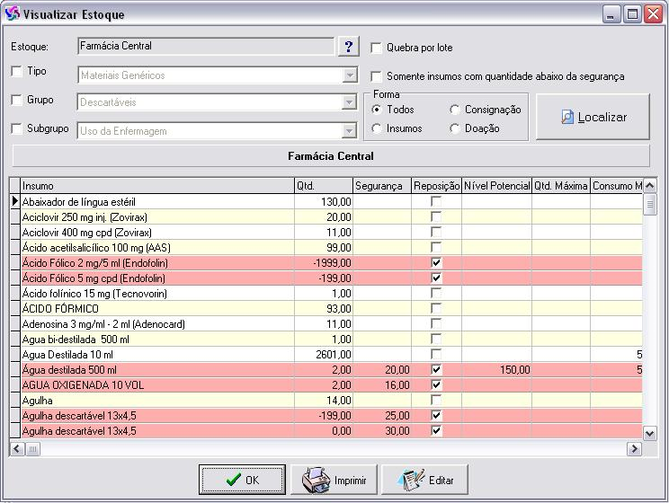Select the Consignação radio option
The image size is (669, 503).
pyautogui.click(x=454, y=110)
